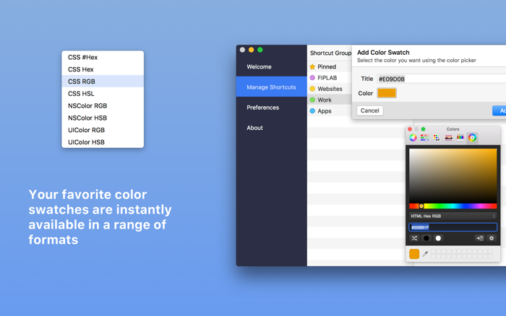
Task: Click the orange Color well in dialog
Action: 387,93
